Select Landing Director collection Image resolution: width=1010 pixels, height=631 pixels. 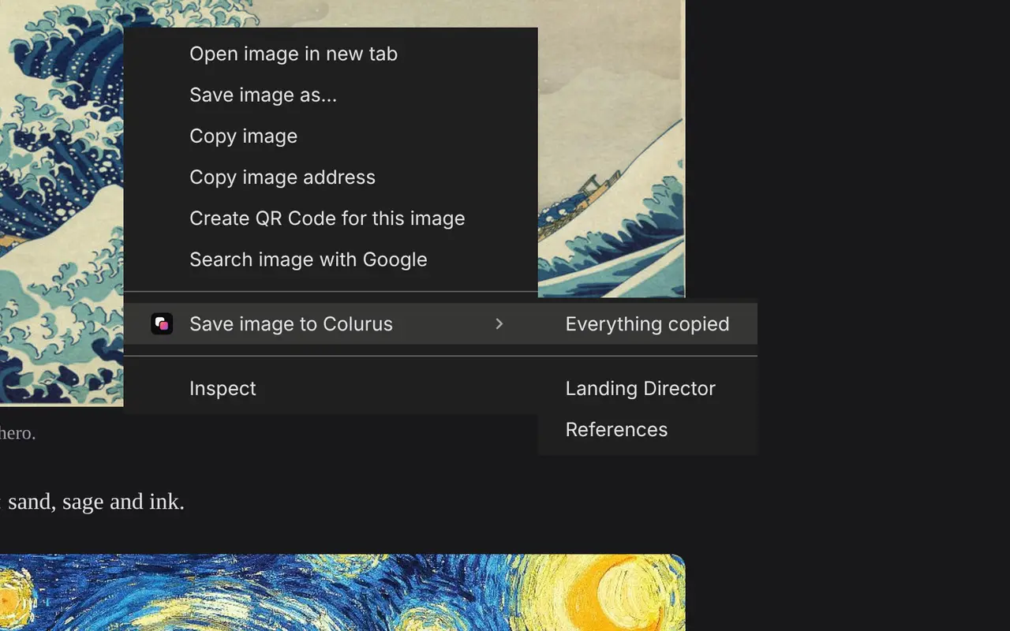(x=648, y=388)
